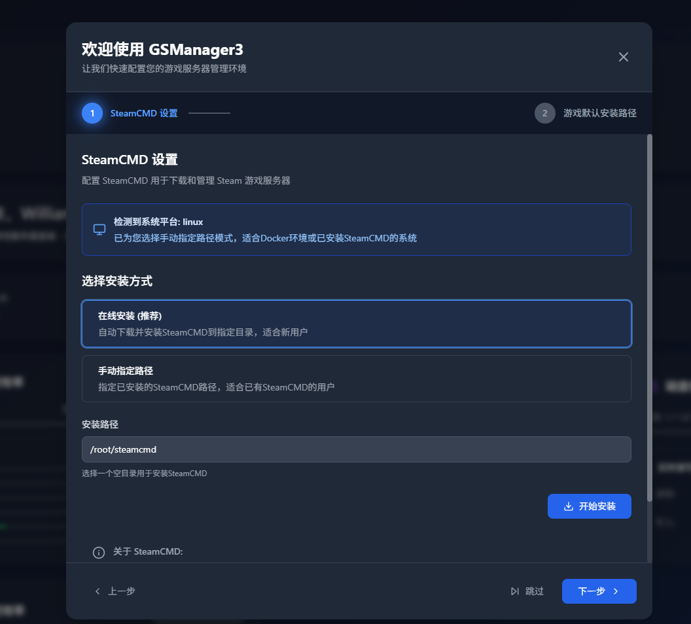Click the info icon beside 关于 SteamCMD
The image size is (691, 624).
pyautogui.click(x=99, y=552)
